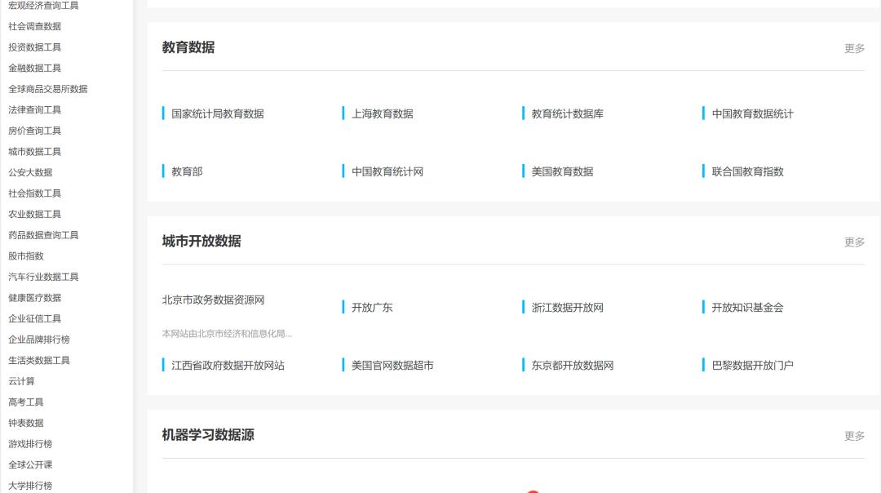Visit 联合国教育指数
The height and width of the screenshot is (493, 881).
[x=746, y=171]
